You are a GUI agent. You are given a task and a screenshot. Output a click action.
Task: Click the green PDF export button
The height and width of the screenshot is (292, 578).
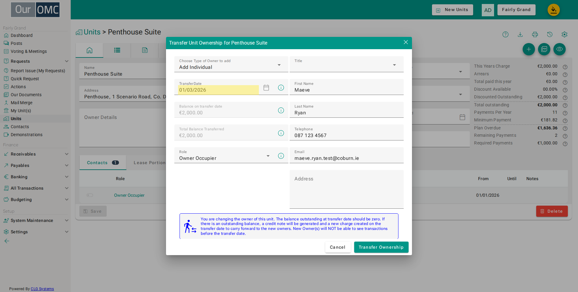pos(544,49)
